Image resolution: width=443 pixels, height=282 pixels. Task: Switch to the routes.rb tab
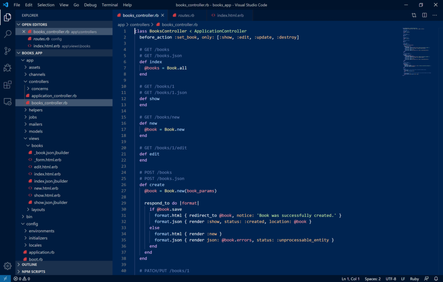click(x=186, y=16)
